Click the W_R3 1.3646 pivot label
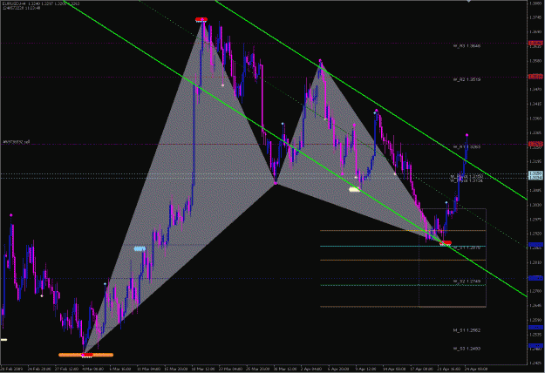 [467, 46]
